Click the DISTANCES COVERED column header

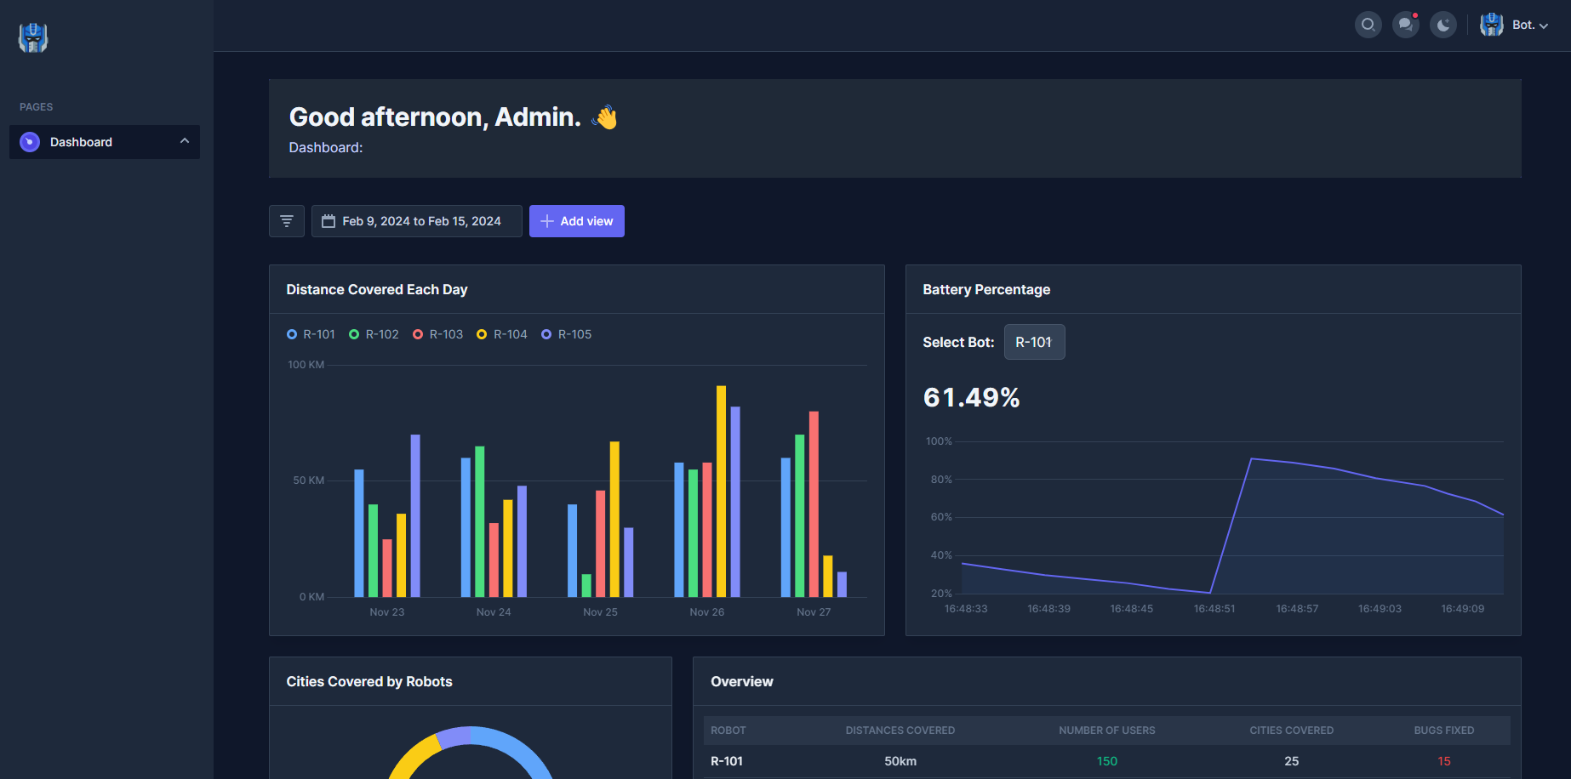pos(900,731)
